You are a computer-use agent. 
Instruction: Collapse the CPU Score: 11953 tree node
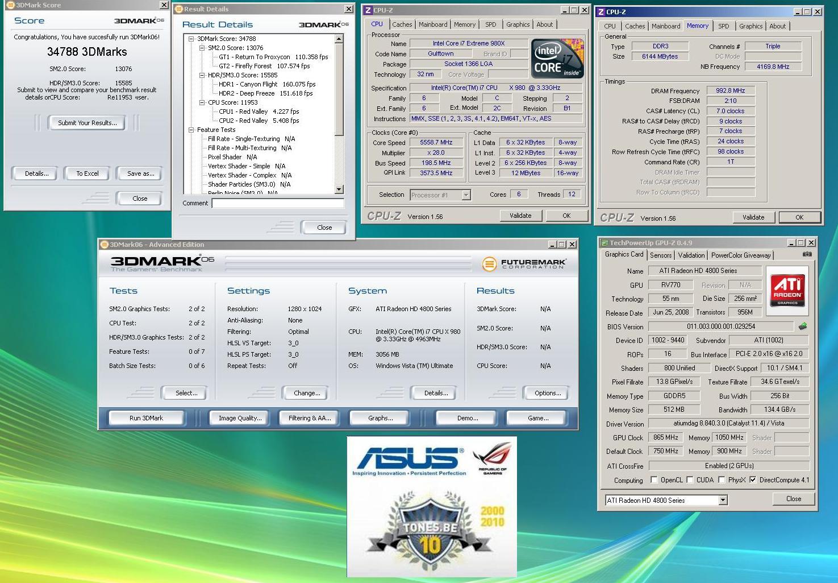(x=202, y=102)
